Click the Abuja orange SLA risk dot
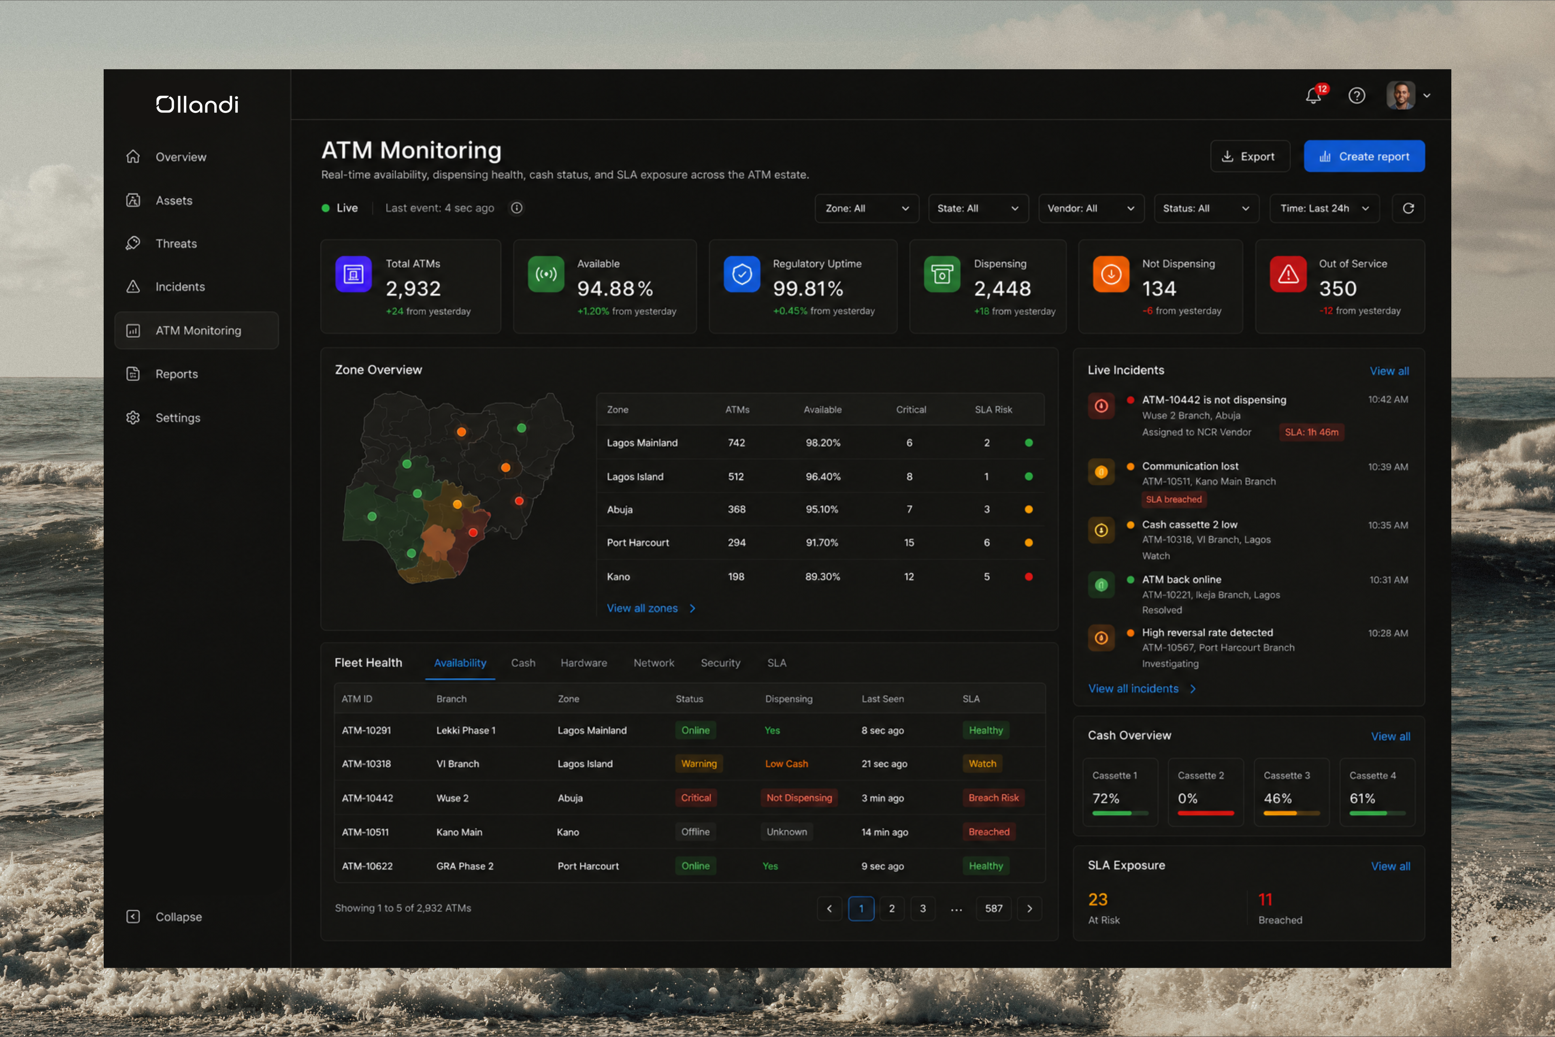Viewport: 1555px width, 1037px height. [x=1029, y=509]
